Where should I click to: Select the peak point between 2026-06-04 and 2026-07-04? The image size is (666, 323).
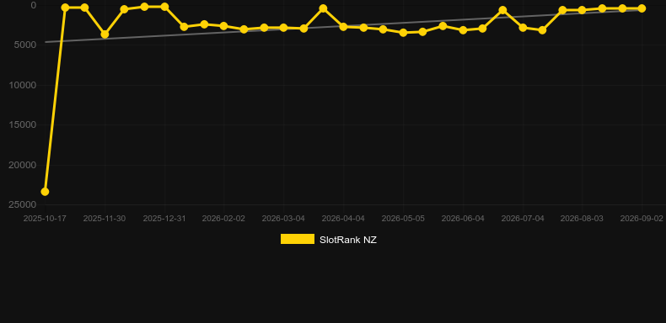click(502, 10)
